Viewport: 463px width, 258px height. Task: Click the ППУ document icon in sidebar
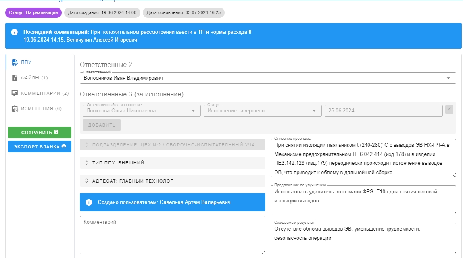point(15,62)
